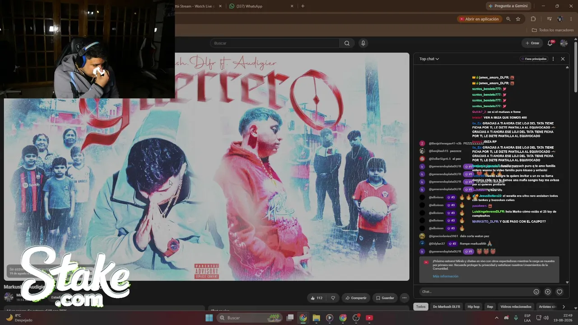Open File Explorer from the taskbar
The image size is (578, 325).
click(x=316, y=318)
